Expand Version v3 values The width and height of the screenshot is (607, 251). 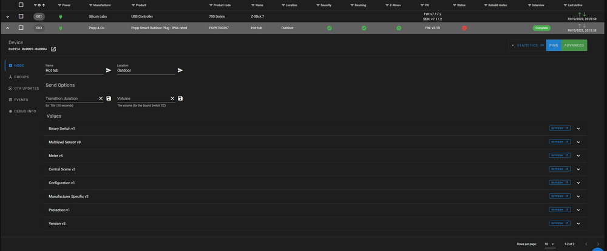pos(578,224)
